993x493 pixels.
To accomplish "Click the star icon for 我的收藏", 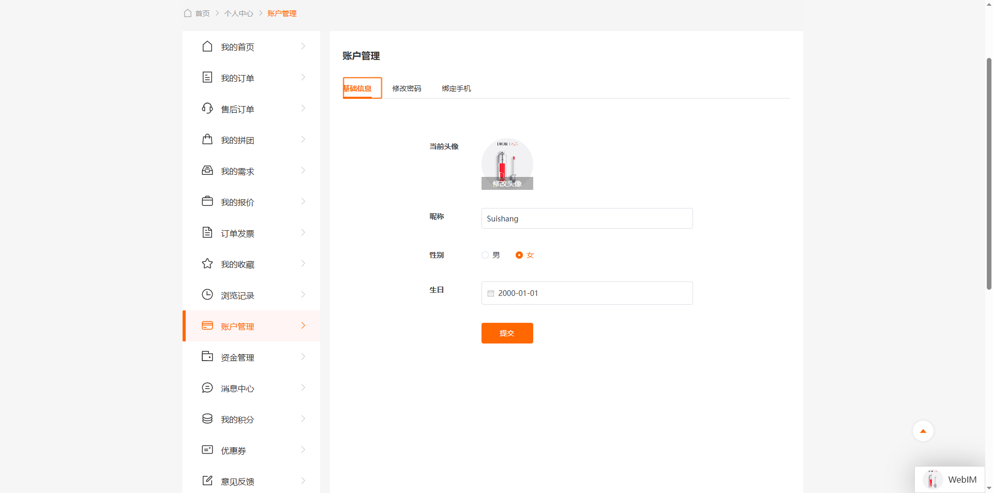I will (x=207, y=264).
